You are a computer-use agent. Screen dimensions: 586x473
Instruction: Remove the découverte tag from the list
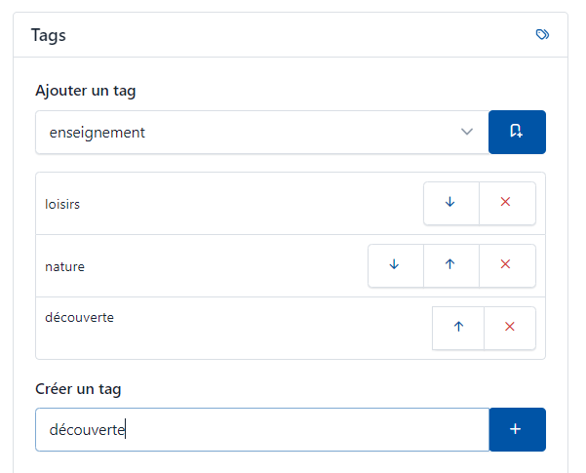pyautogui.click(x=510, y=328)
